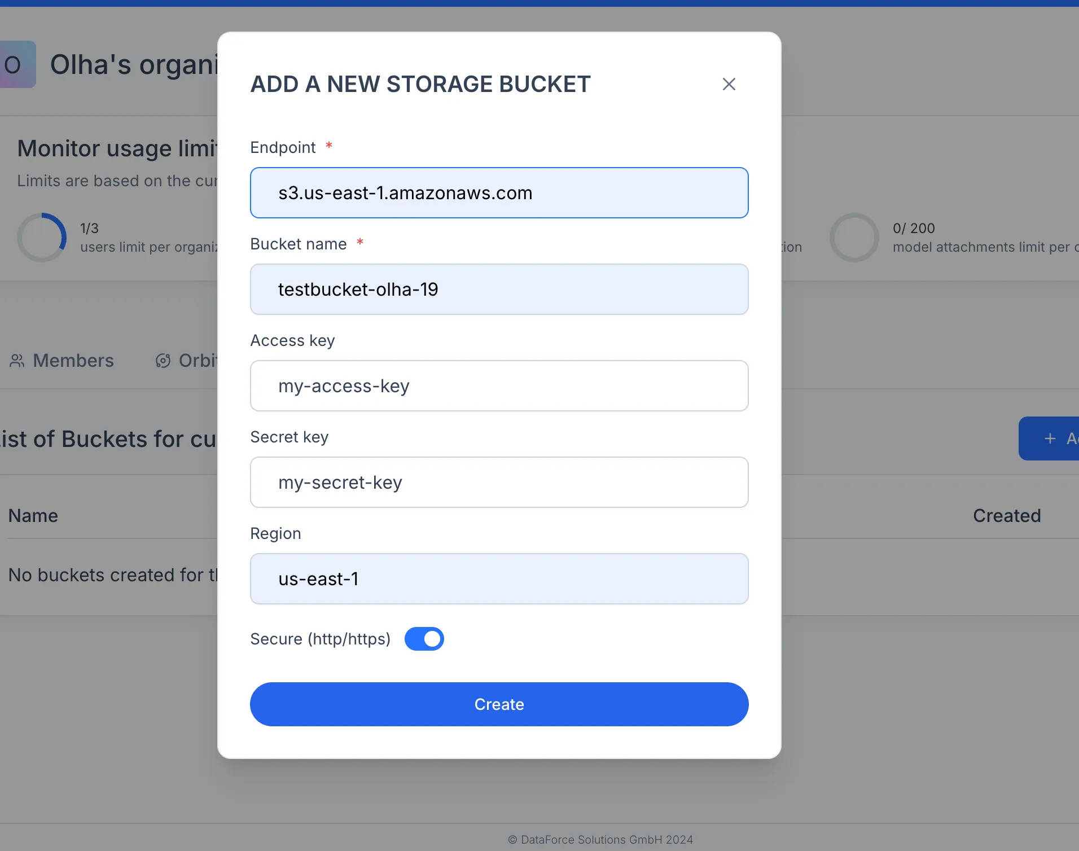Screen dimensions: 1079x851
Task: Close the Add Storage Bucket dialog
Action: 729,84
